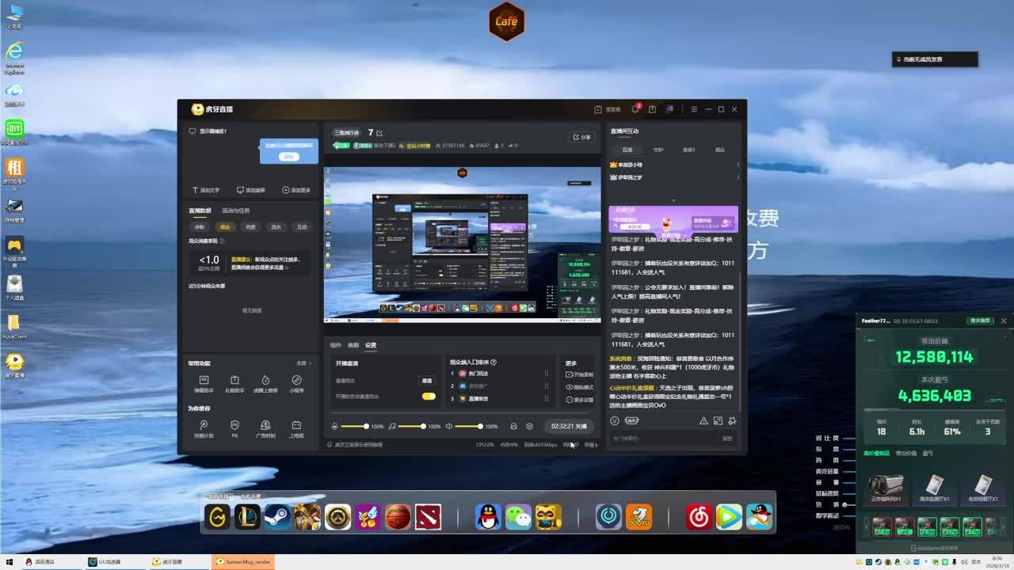
Task: Click the emoji smiley icon in chat
Action: tap(614, 421)
